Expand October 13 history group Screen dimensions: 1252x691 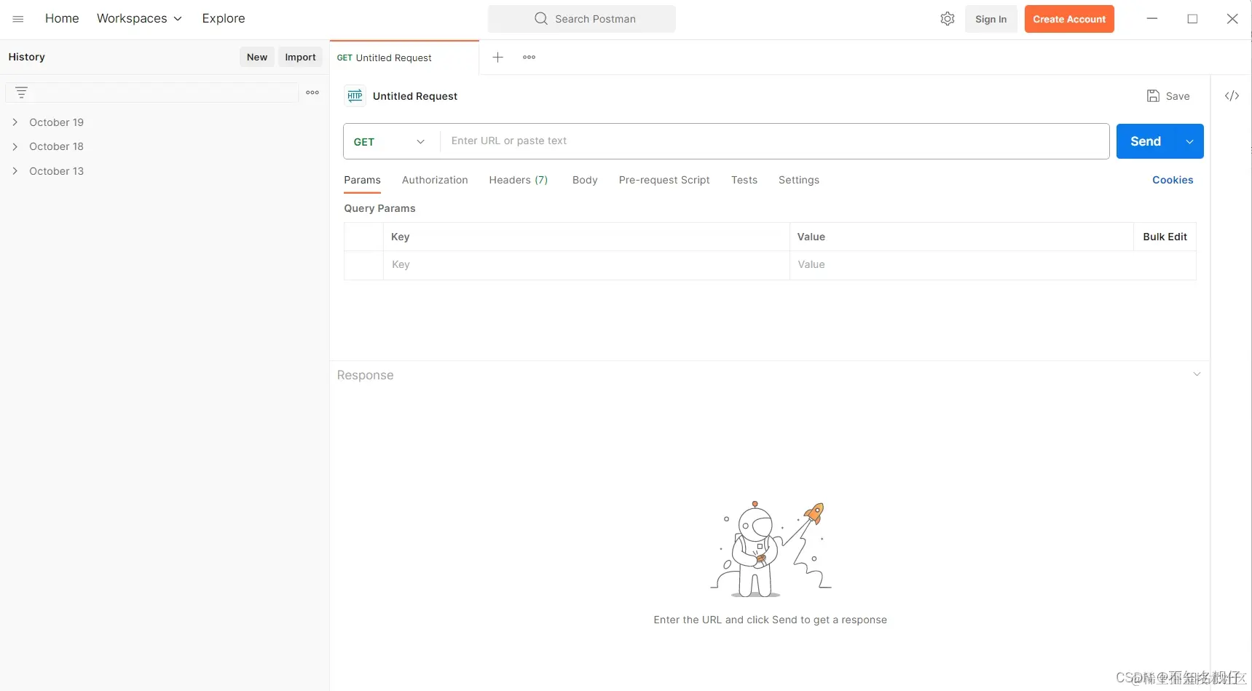15,171
